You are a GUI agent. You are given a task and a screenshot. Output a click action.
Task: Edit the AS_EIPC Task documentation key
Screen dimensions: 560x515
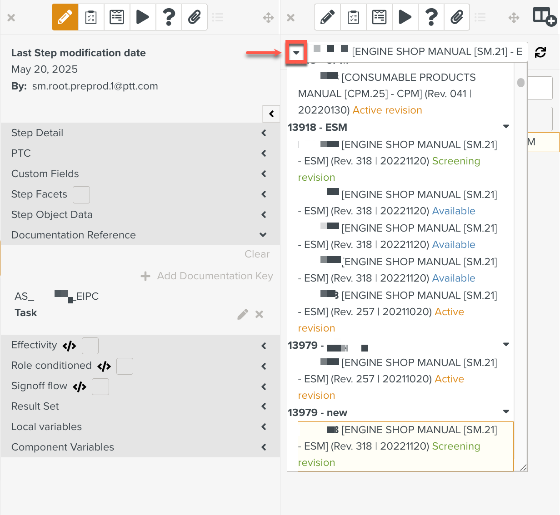pyautogui.click(x=243, y=314)
